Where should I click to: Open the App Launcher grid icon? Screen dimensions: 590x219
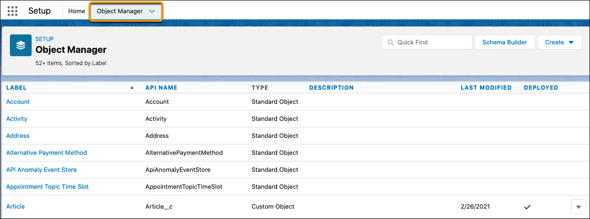click(x=13, y=11)
